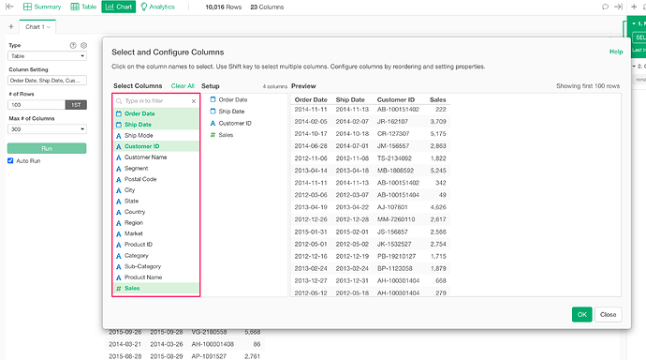Click the green Run button

[47, 148]
